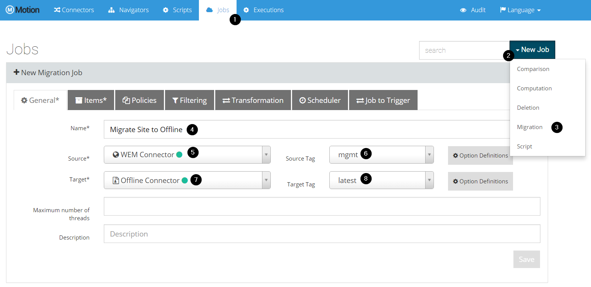Open the Executions page
591x287 pixels.
click(x=264, y=10)
